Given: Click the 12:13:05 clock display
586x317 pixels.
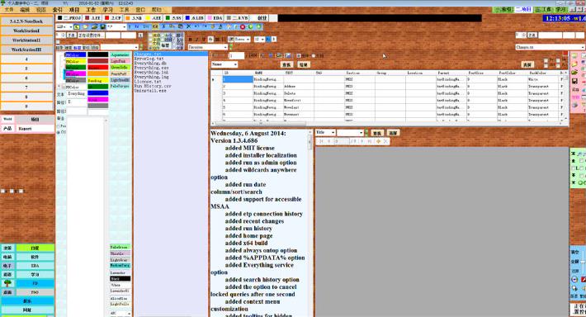Looking at the screenshot, I should [565, 18].
